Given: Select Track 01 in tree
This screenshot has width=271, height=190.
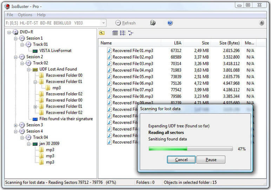Looking at the screenshot, I should coord(40,44).
